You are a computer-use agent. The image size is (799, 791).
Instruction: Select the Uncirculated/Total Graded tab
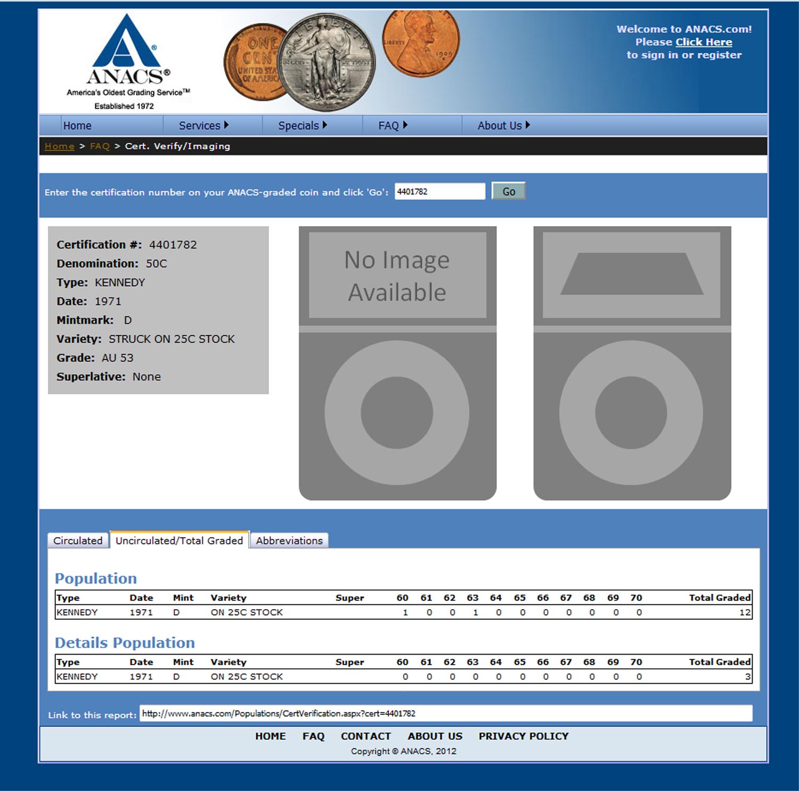(179, 540)
